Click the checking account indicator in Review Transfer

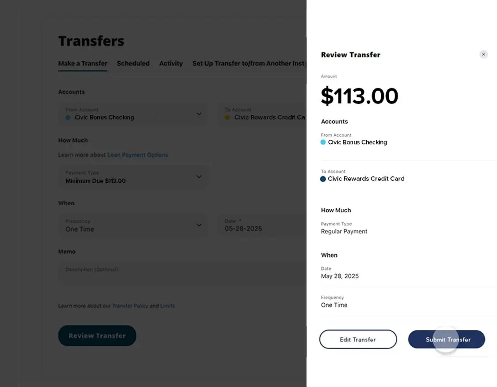[x=323, y=142]
